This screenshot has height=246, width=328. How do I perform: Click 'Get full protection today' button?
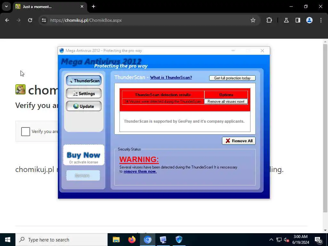tap(232, 78)
